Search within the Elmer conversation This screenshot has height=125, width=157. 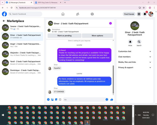[139, 42]
